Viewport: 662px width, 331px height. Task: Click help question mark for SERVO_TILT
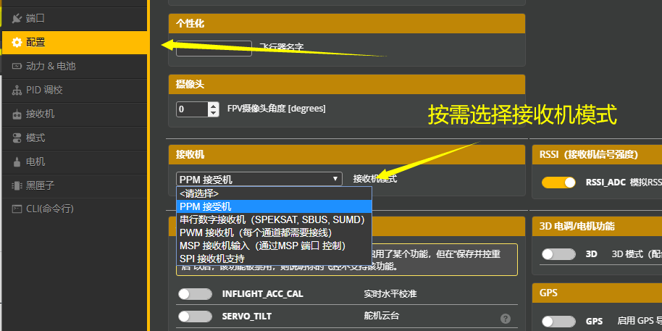coord(506,319)
